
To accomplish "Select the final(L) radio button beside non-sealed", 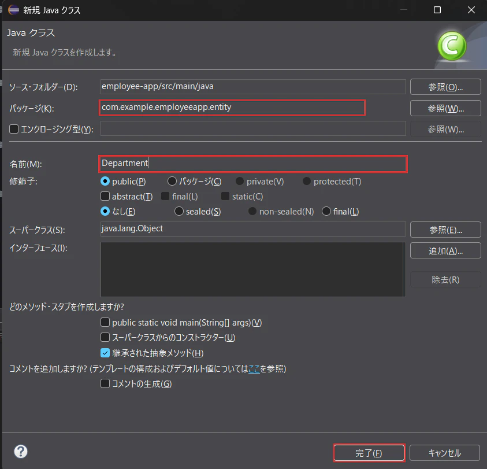I will (x=326, y=211).
